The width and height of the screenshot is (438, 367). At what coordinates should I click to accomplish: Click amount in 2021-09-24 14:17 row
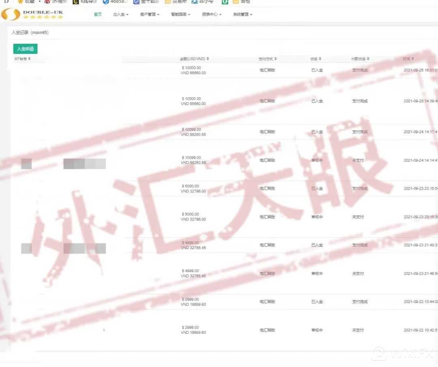coord(193,132)
